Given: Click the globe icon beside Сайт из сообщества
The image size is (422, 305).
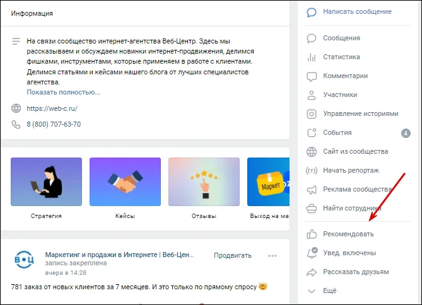Looking at the screenshot, I should [312, 152].
